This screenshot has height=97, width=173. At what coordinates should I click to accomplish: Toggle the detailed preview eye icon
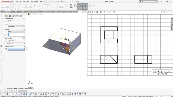point(11,21)
